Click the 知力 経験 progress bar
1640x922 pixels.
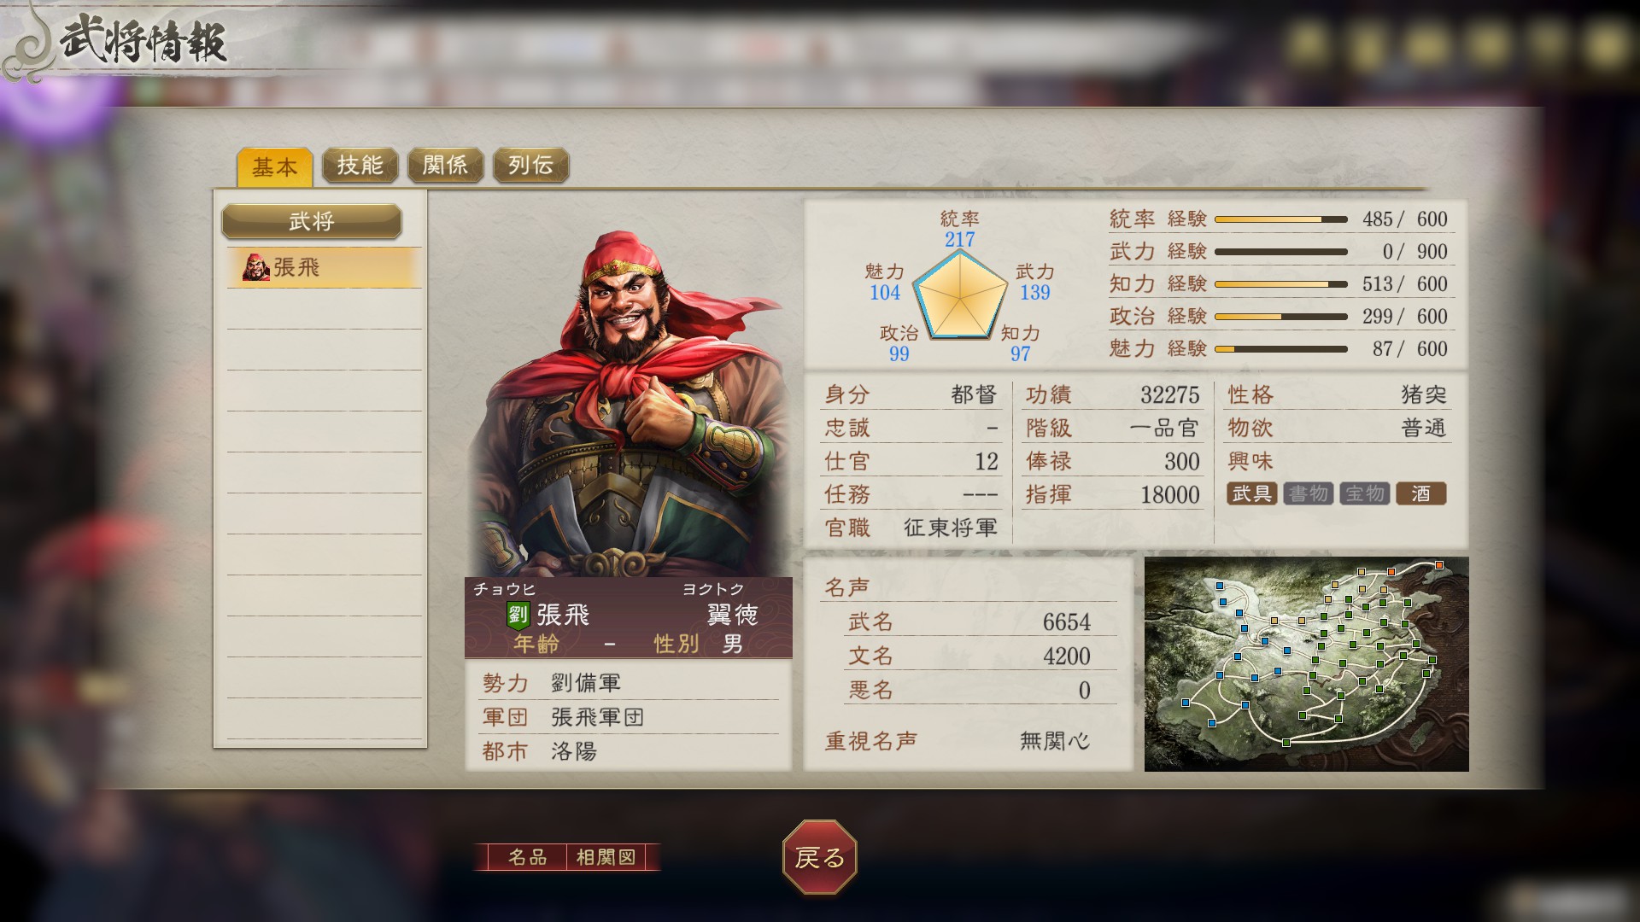[1280, 284]
